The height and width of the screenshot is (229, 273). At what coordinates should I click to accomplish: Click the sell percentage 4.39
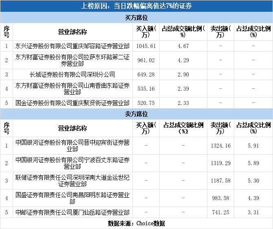click(x=253, y=198)
